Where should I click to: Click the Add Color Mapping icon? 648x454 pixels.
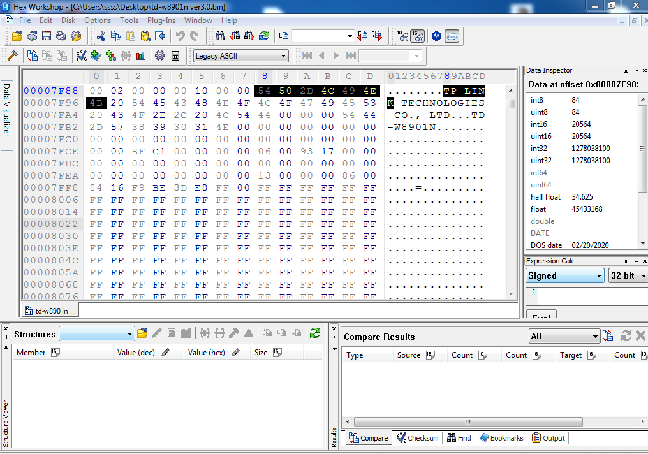pos(111,55)
